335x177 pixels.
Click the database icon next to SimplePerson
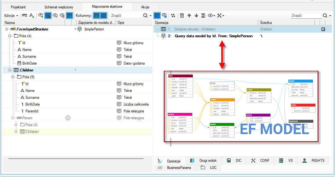(80, 29)
